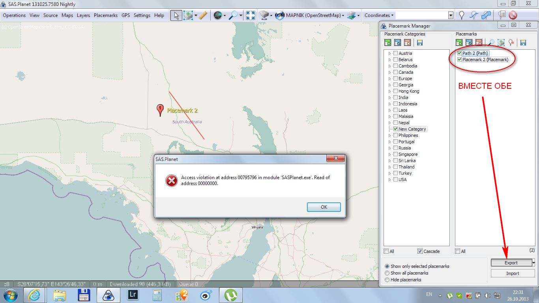Expand the Austria category tree node
539x303 pixels.
tap(389, 53)
